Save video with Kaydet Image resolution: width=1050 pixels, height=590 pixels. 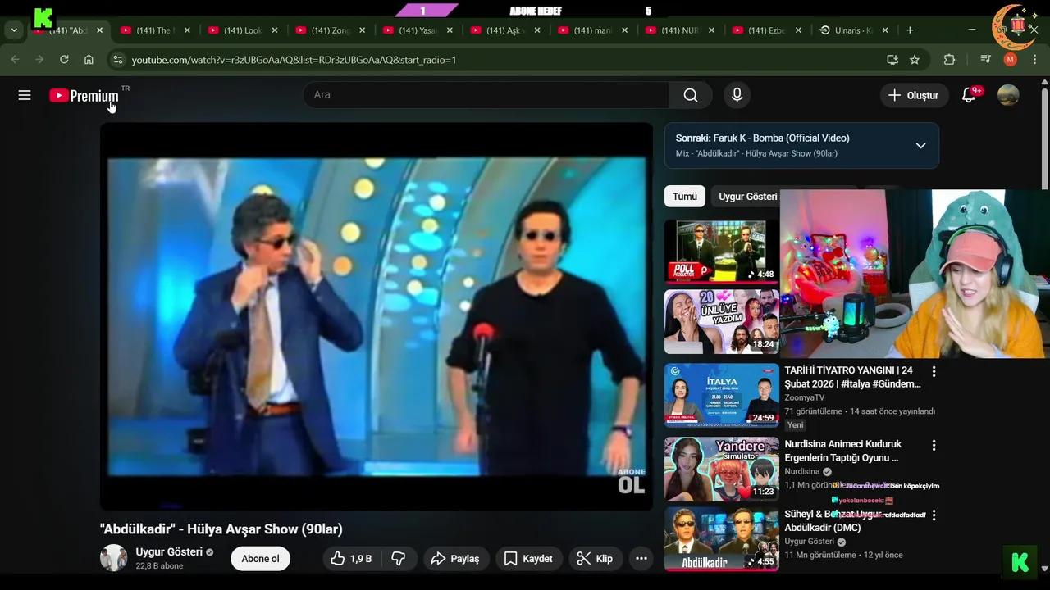click(528, 559)
